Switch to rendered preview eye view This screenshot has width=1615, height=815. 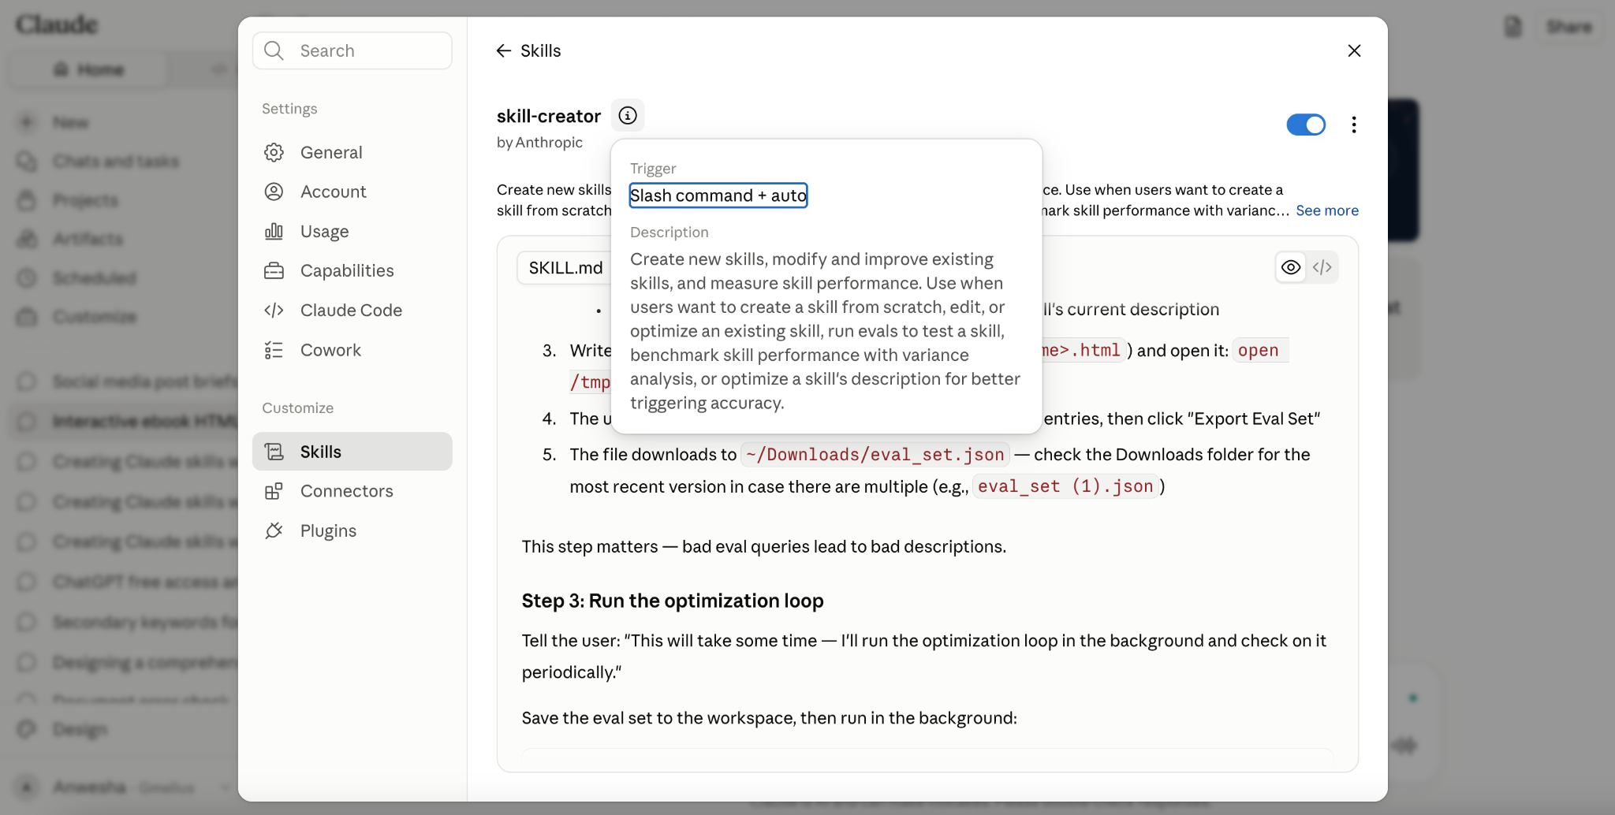pos(1291,267)
